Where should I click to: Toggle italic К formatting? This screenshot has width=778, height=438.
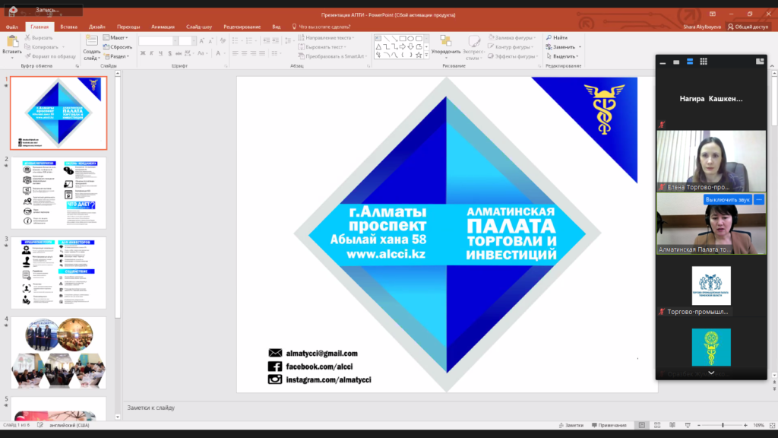152,53
